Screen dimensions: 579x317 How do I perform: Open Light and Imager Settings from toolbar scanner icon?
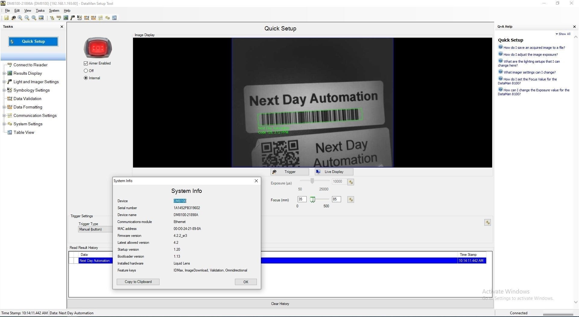tap(73, 18)
